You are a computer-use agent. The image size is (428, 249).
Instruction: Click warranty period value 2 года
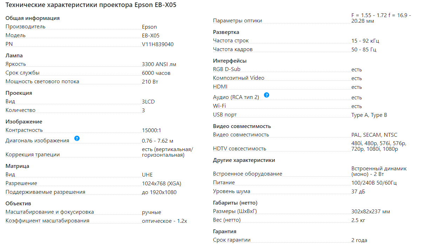point(359,240)
